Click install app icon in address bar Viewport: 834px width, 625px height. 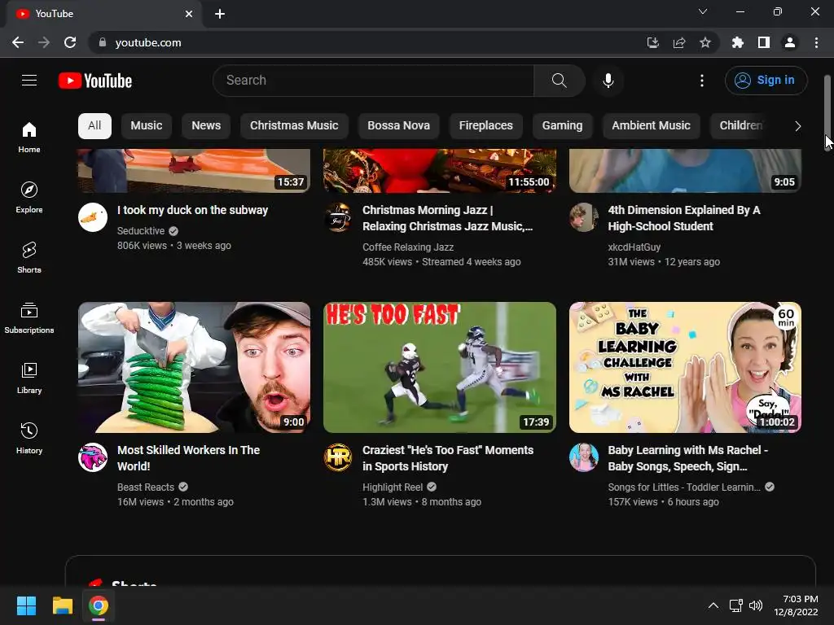pos(653,42)
